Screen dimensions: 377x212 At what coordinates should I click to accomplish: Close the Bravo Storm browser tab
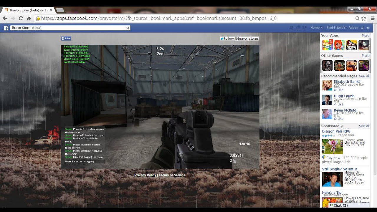[x=51, y=10]
